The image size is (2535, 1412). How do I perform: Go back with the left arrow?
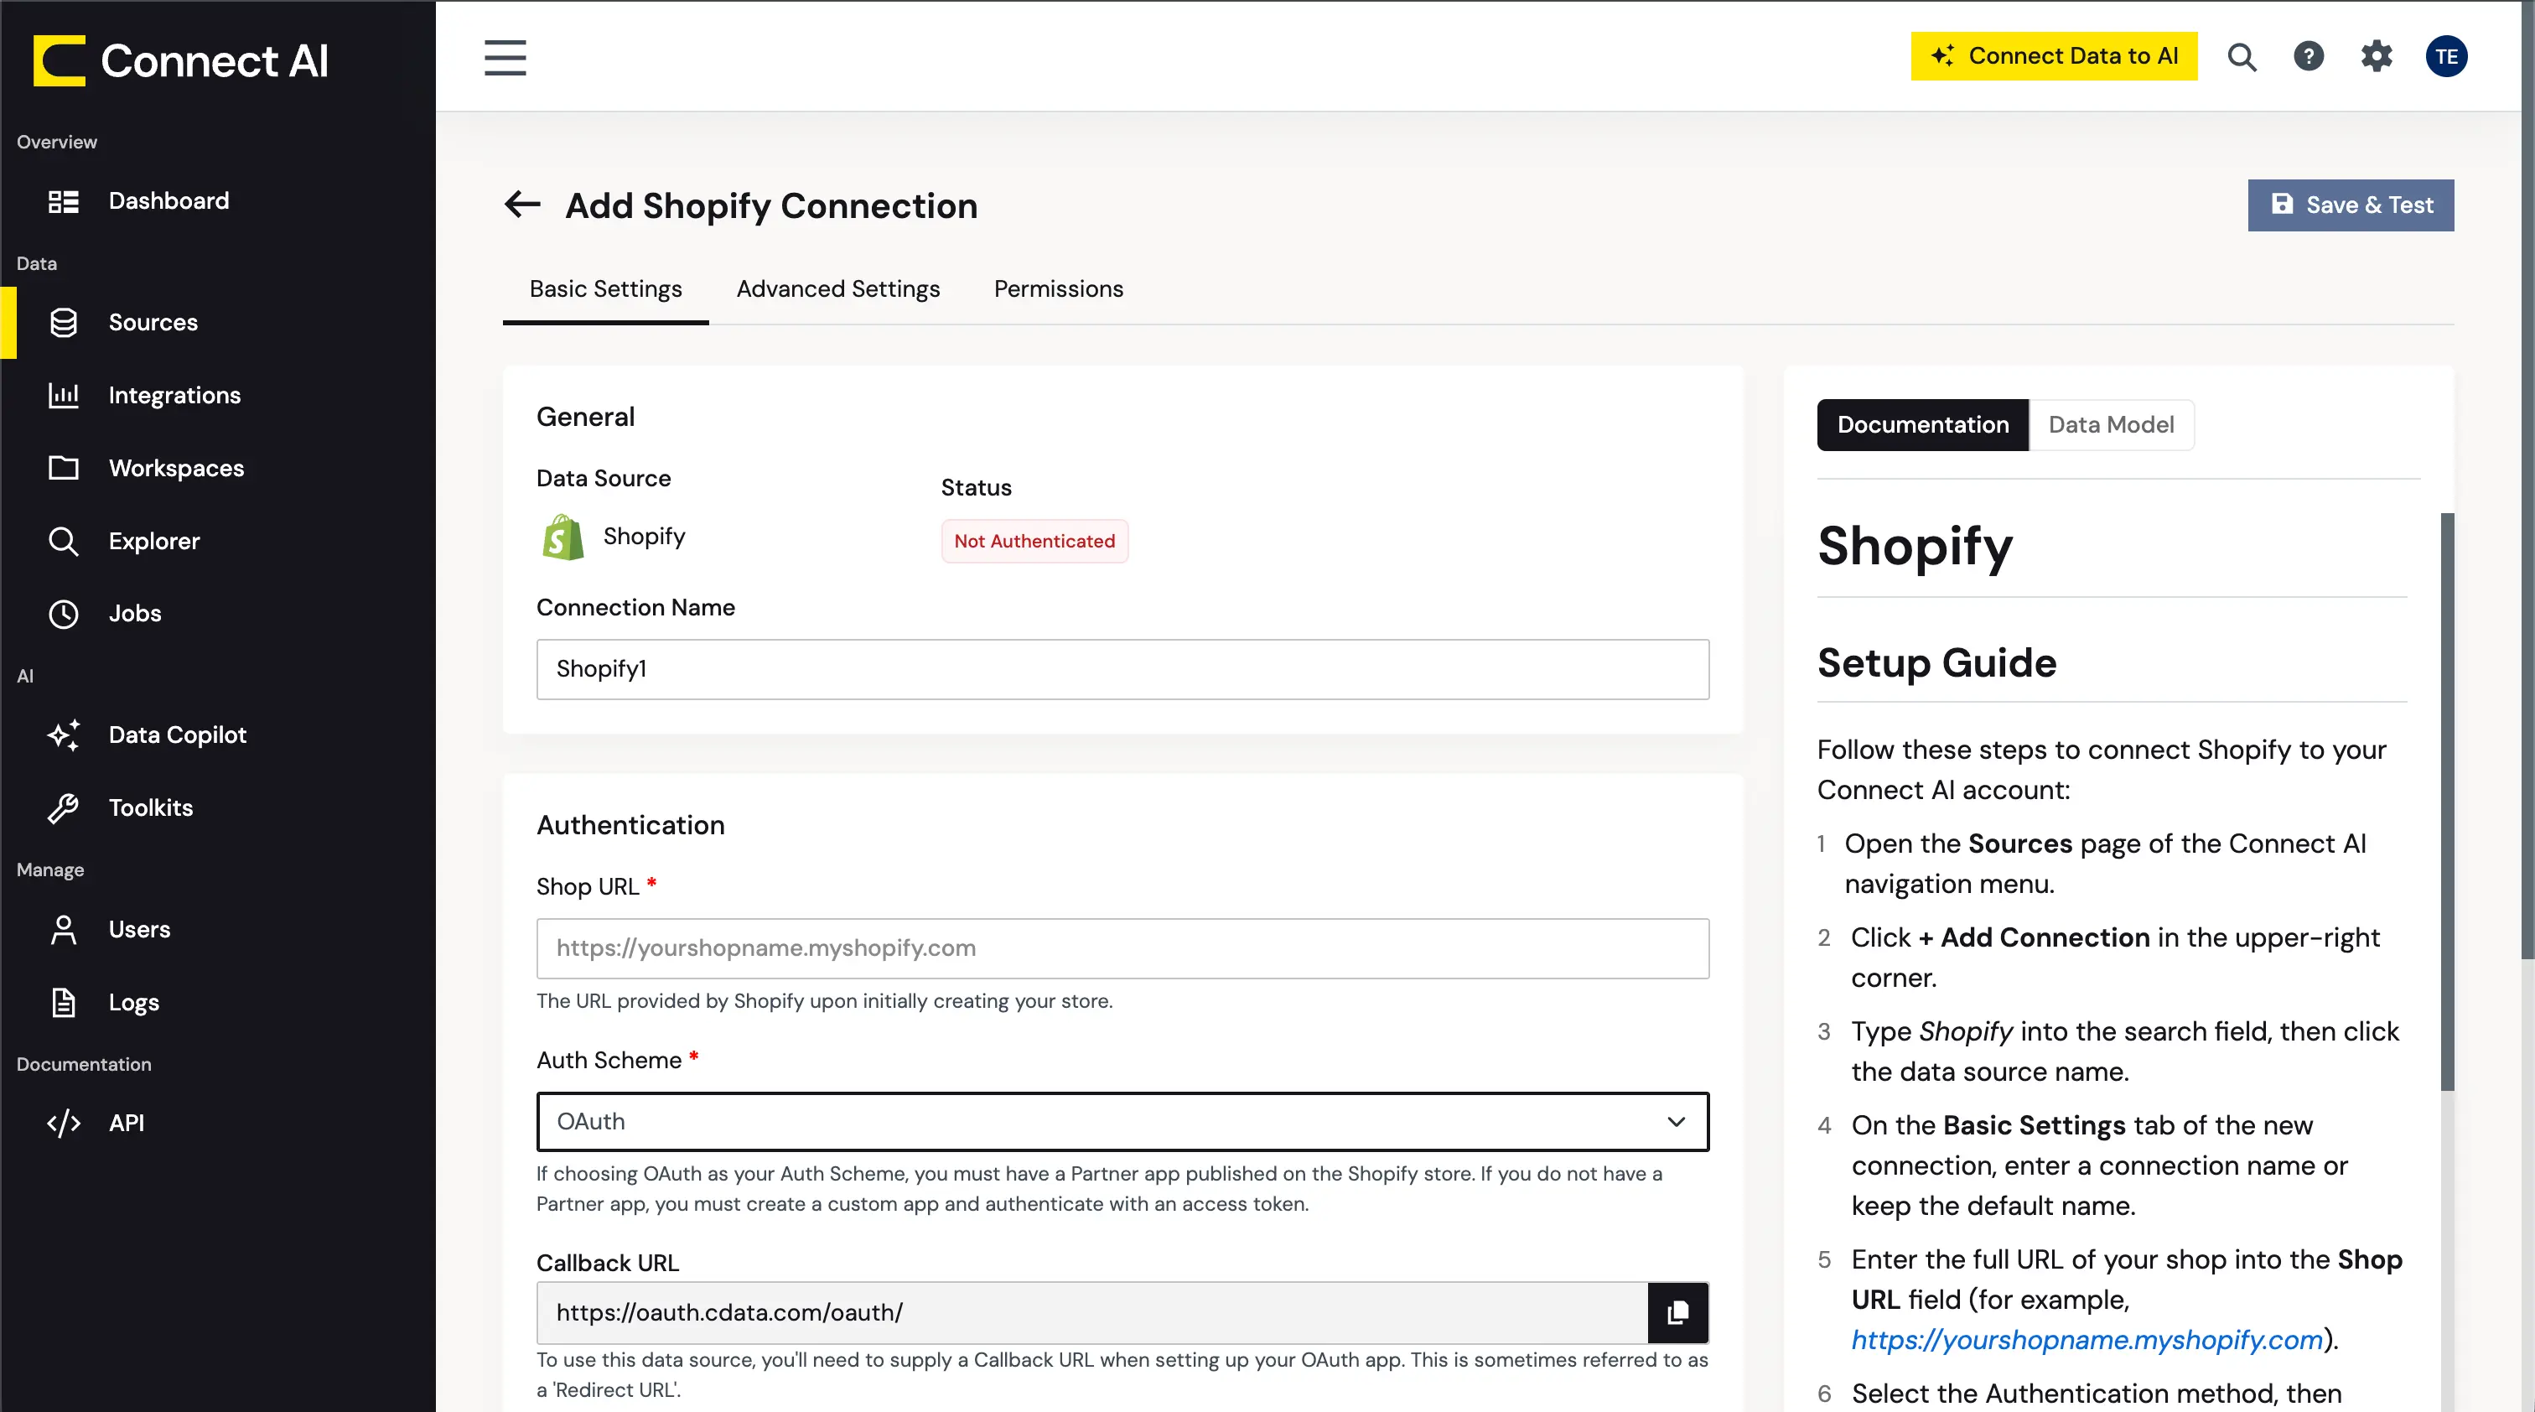(x=522, y=205)
